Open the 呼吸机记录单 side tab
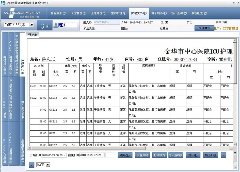This screenshot has width=240, height=172. point(5,54)
